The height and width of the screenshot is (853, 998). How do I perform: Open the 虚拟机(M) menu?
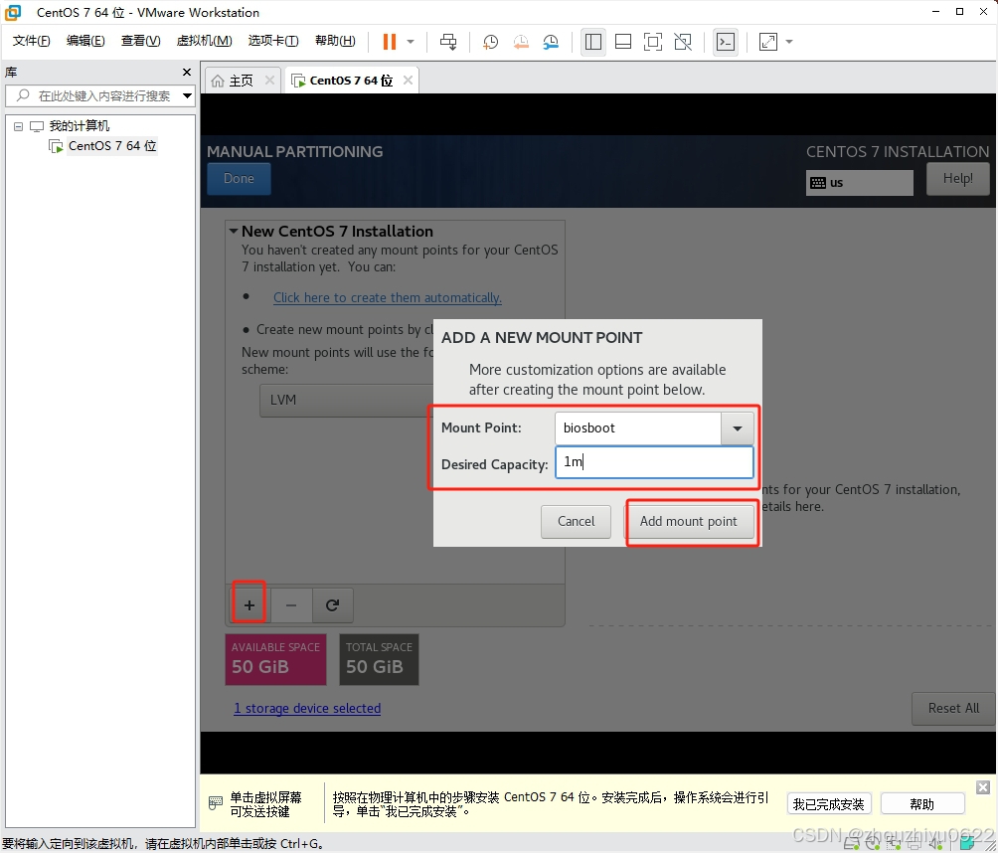[205, 41]
